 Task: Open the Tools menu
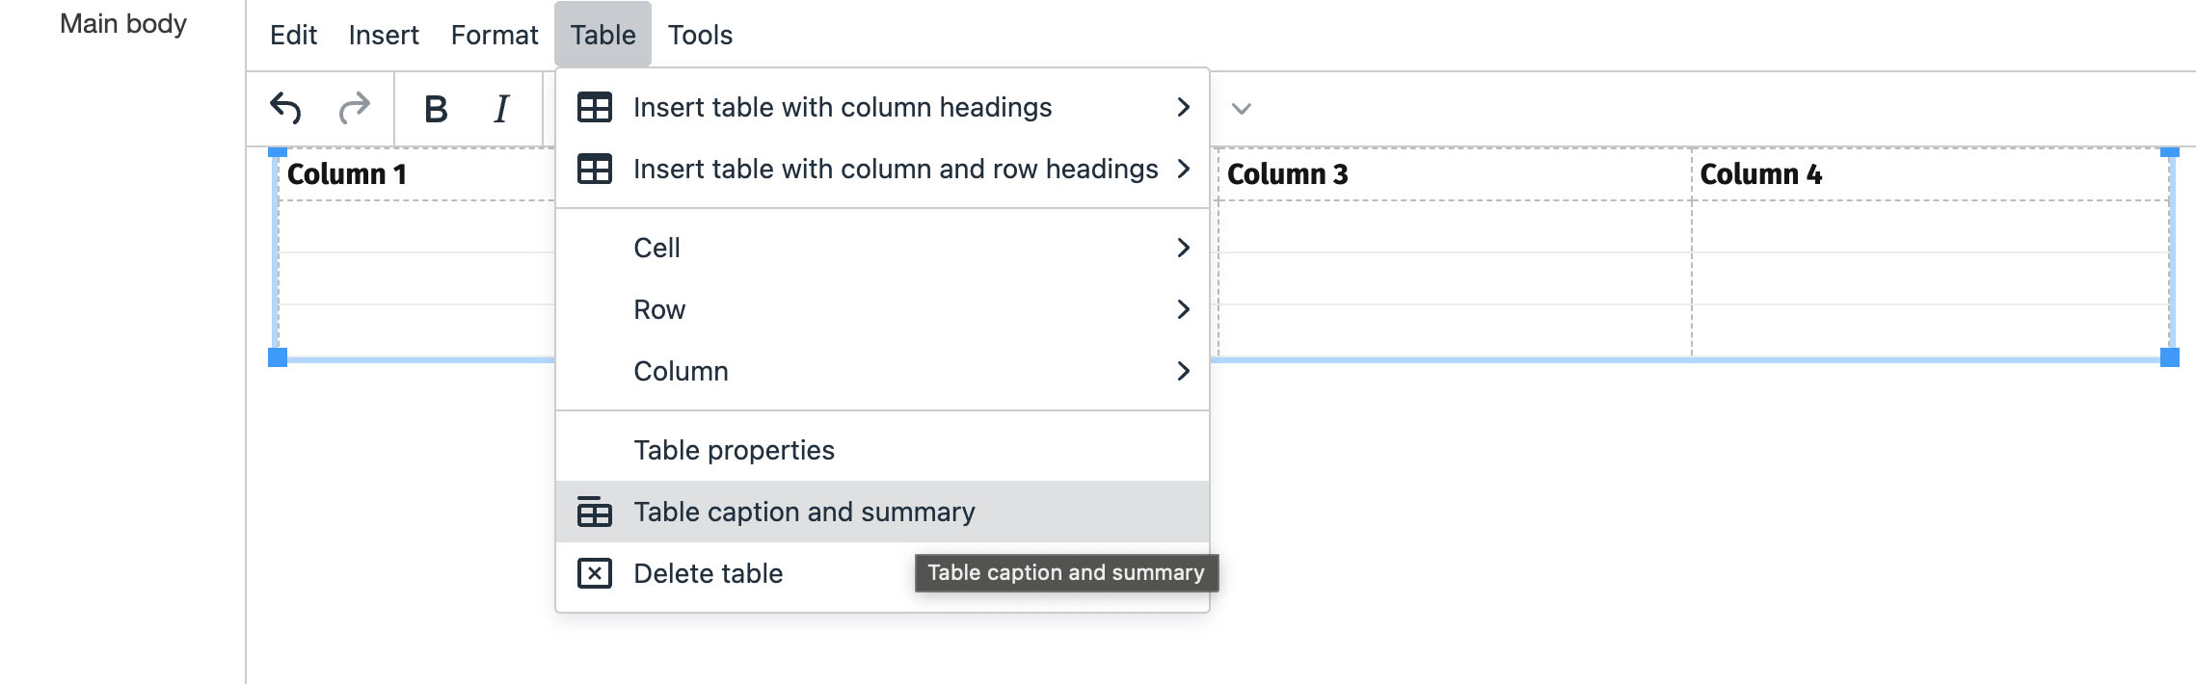[x=700, y=36]
